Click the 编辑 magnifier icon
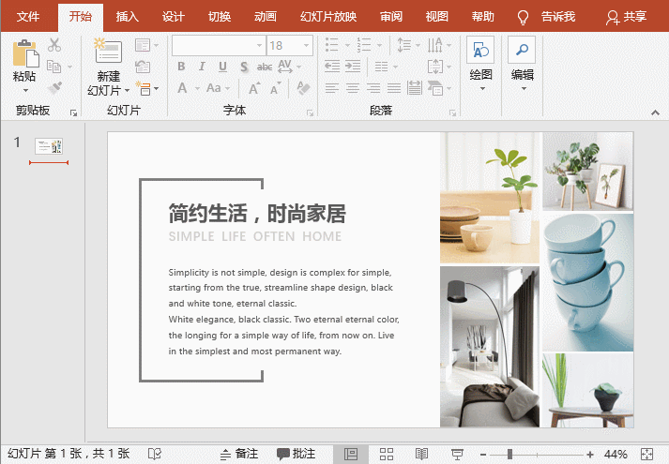Viewport: 669px width, 464px height. (x=522, y=52)
